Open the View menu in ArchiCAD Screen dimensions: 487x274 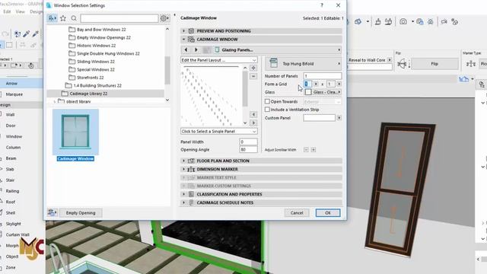tap(21, 11)
